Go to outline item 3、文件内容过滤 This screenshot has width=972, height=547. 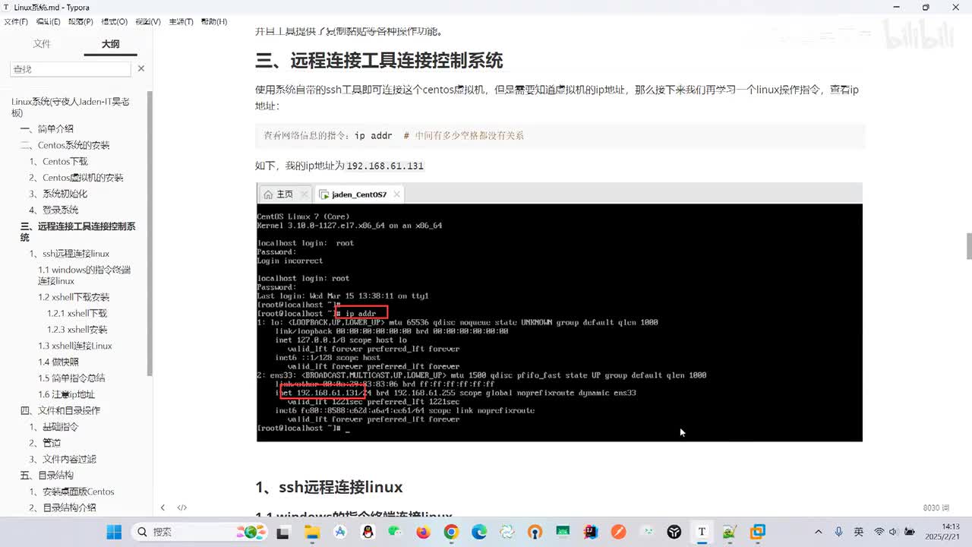coord(62,459)
